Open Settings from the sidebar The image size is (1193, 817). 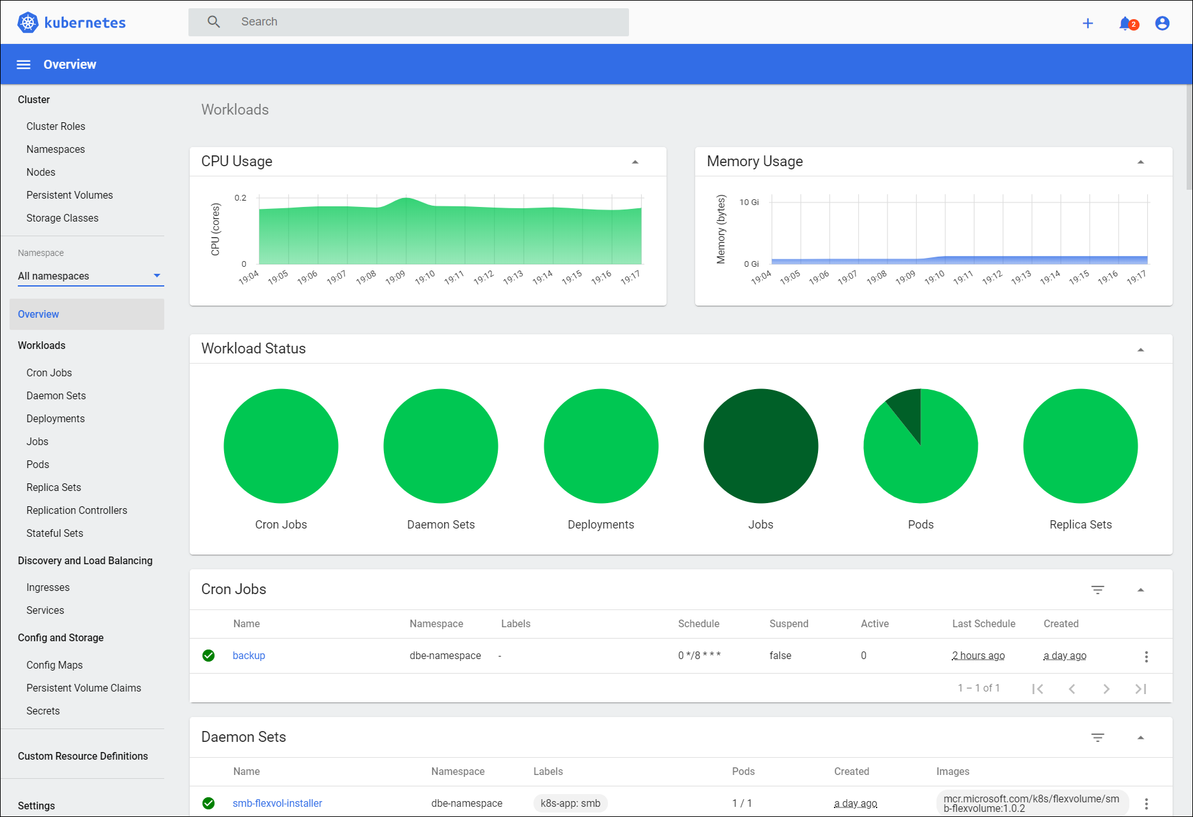point(36,805)
